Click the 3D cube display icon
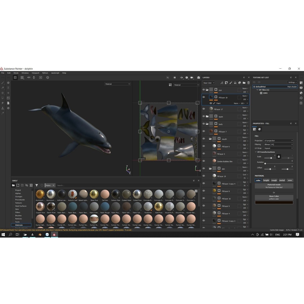 point(187,78)
